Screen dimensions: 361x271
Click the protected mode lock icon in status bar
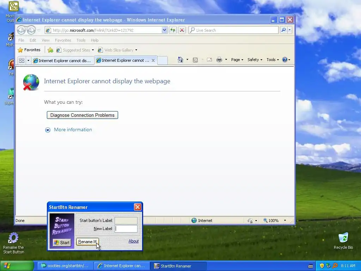point(250,221)
